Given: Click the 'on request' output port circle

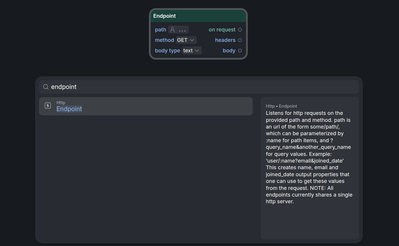Looking at the screenshot, I should point(240,30).
